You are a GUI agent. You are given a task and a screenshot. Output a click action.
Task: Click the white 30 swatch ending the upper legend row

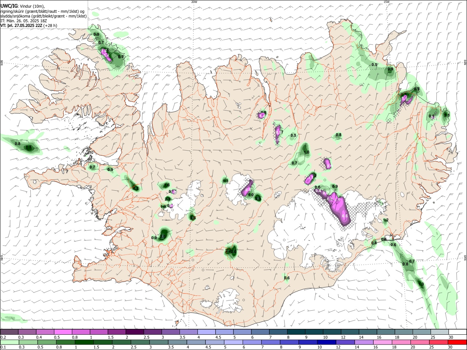(x=457, y=332)
